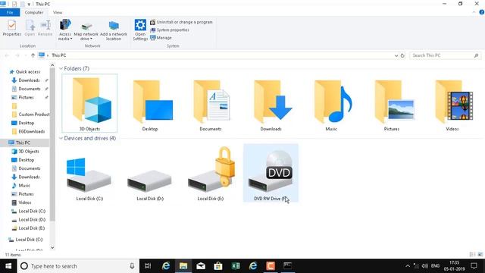
Task: Select DVD RW Drive (F:)
Action: pos(271,174)
